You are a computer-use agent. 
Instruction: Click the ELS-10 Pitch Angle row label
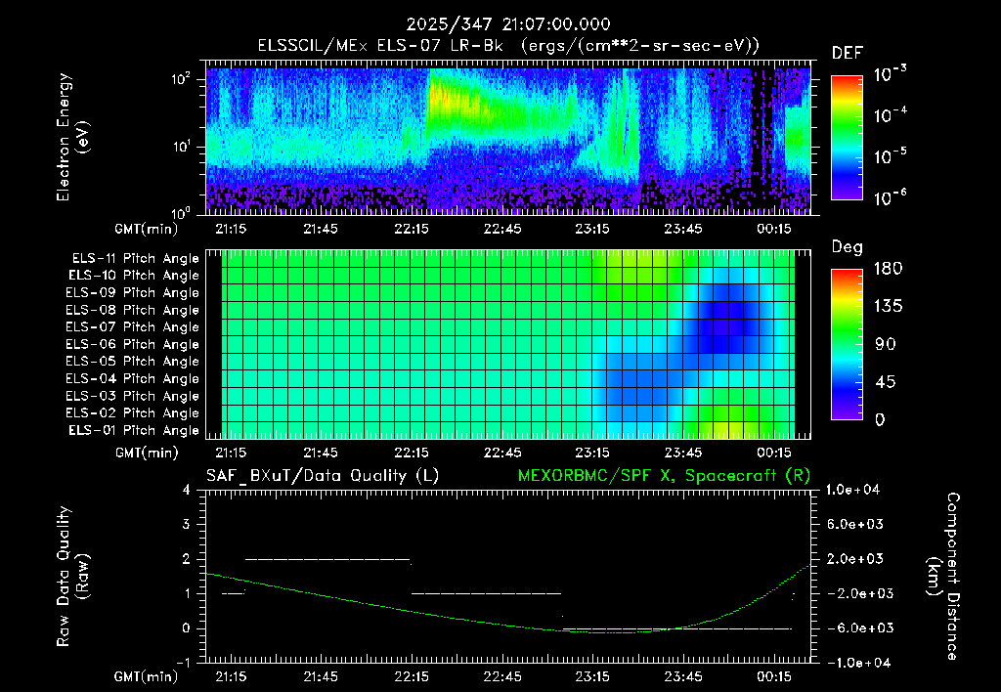coord(134,276)
